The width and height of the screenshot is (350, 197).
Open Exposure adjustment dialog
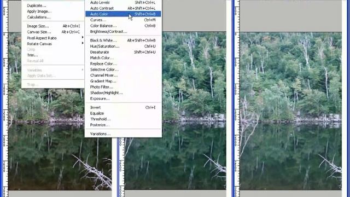(123, 99)
